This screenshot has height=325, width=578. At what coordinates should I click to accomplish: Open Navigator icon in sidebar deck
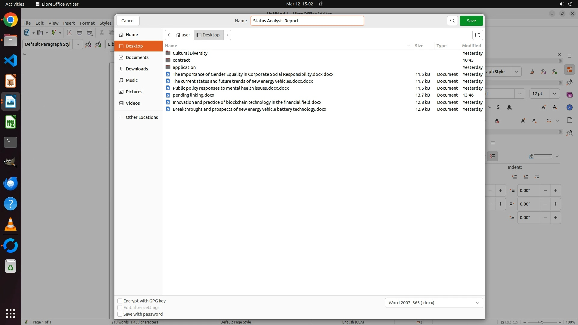(569, 107)
